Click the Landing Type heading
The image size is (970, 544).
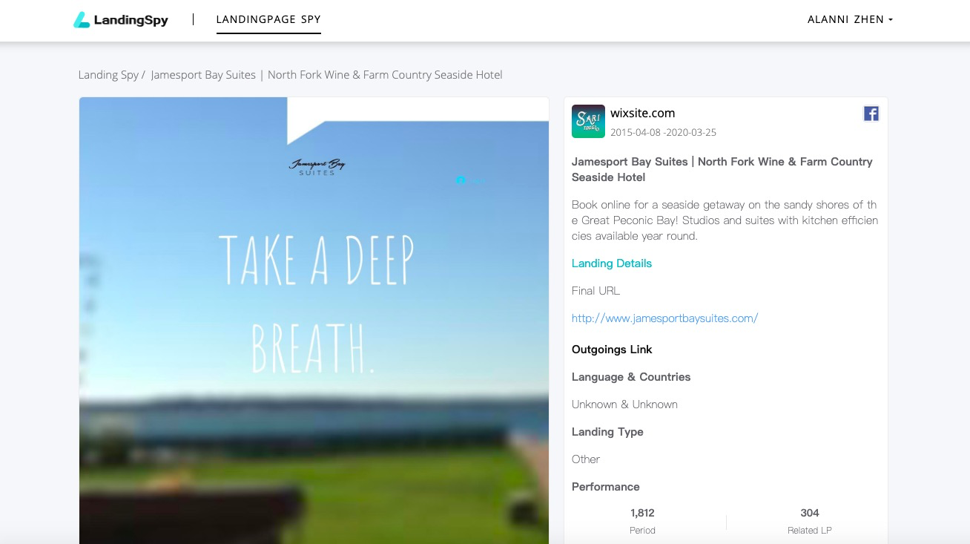[x=607, y=432]
